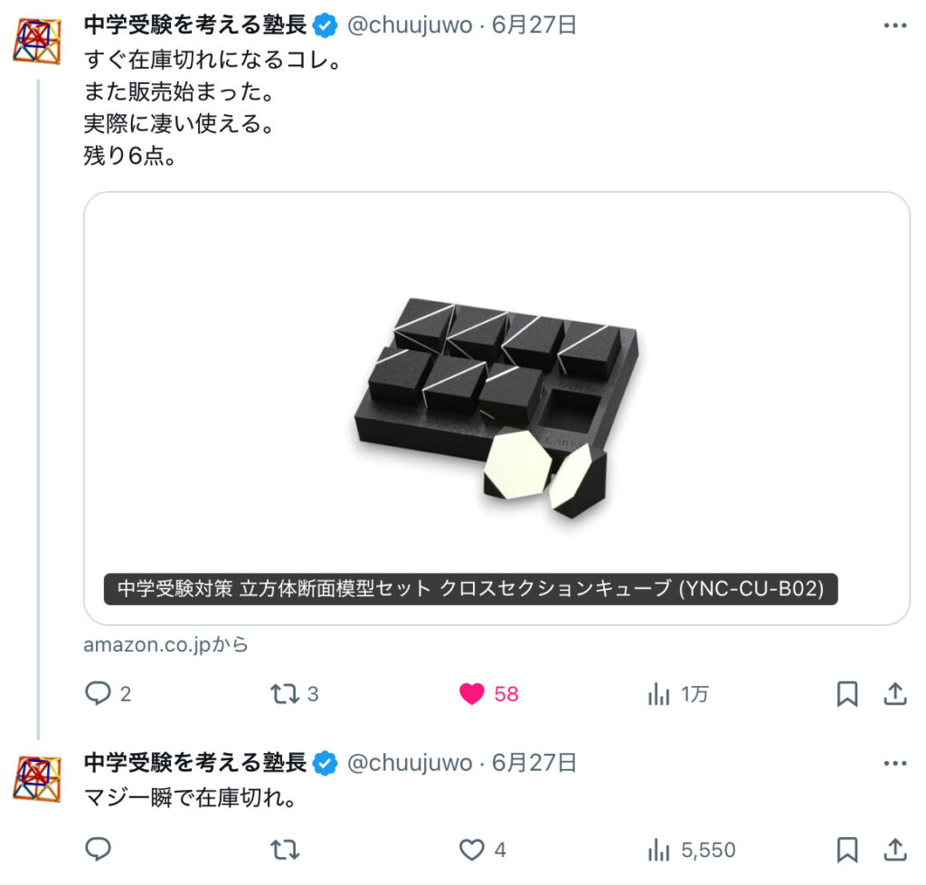Reply to the マジ一瞬で在庫切れ tweet

click(x=98, y=850)
